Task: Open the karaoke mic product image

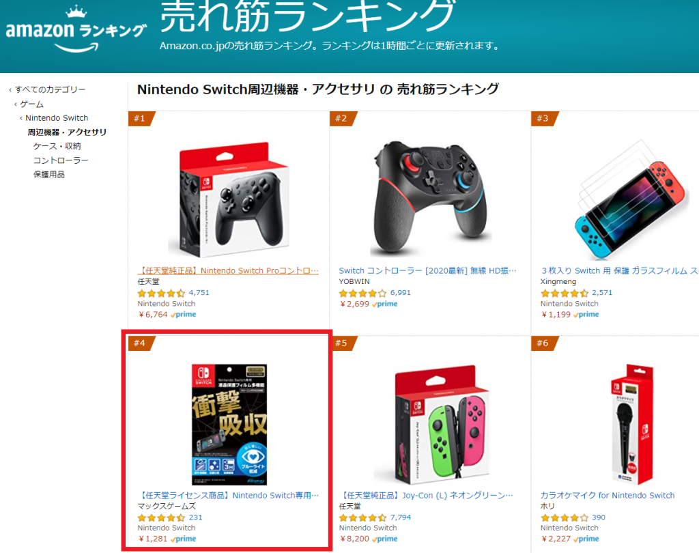Action: (x=631, y=424)
